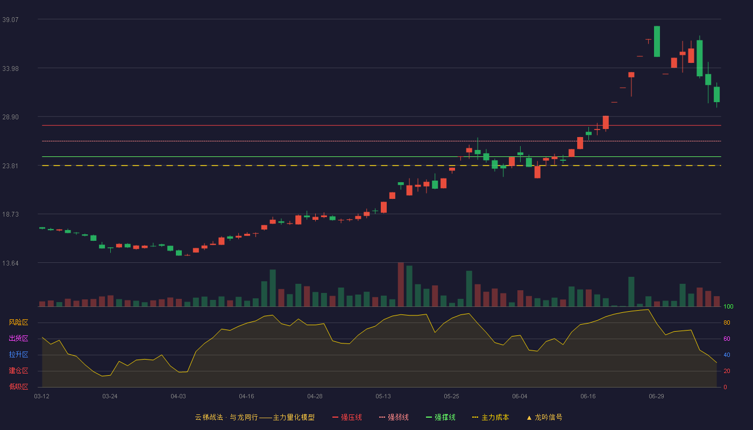
Task: Click the tall green candlestick at chart peak
Action: (657, 41)
